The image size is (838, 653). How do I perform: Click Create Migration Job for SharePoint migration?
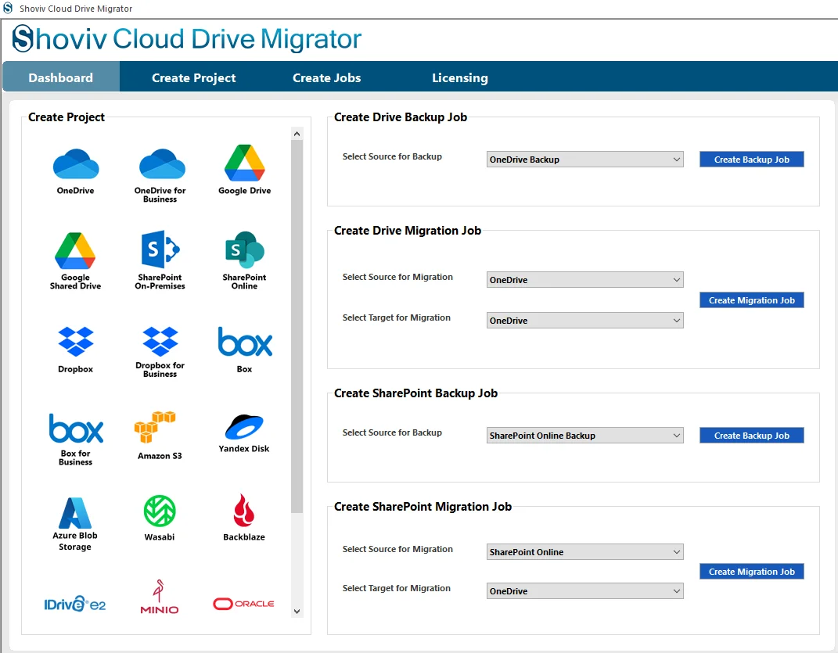(x=751, y=571)
